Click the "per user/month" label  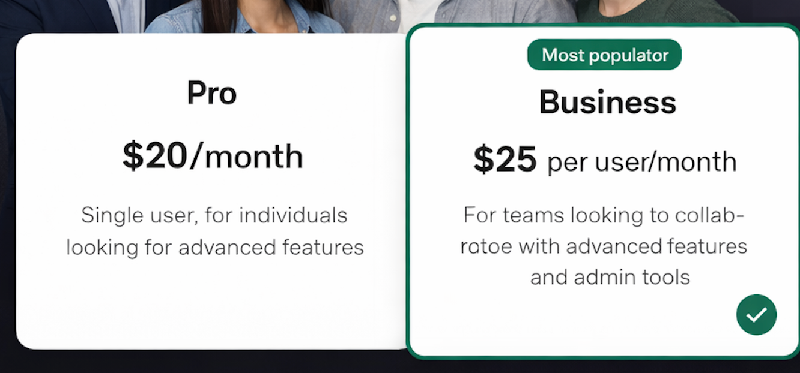(x=641, y=162)
